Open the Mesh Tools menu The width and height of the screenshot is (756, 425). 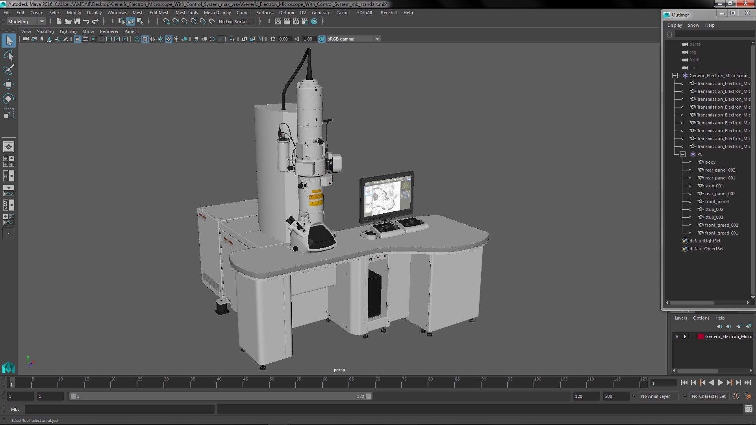pyautogui.click(x=186, y=13)
